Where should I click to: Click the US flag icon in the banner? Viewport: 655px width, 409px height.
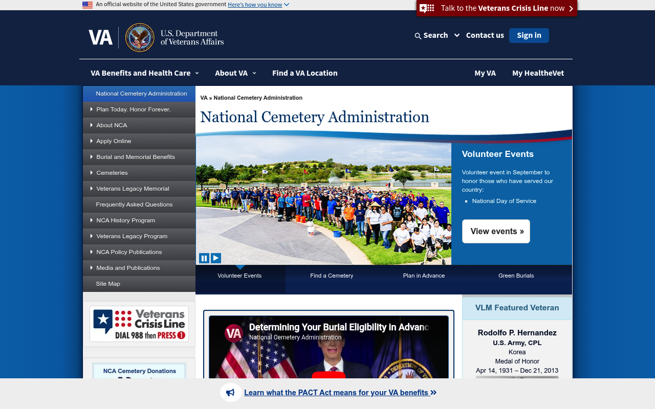point(88,5)
